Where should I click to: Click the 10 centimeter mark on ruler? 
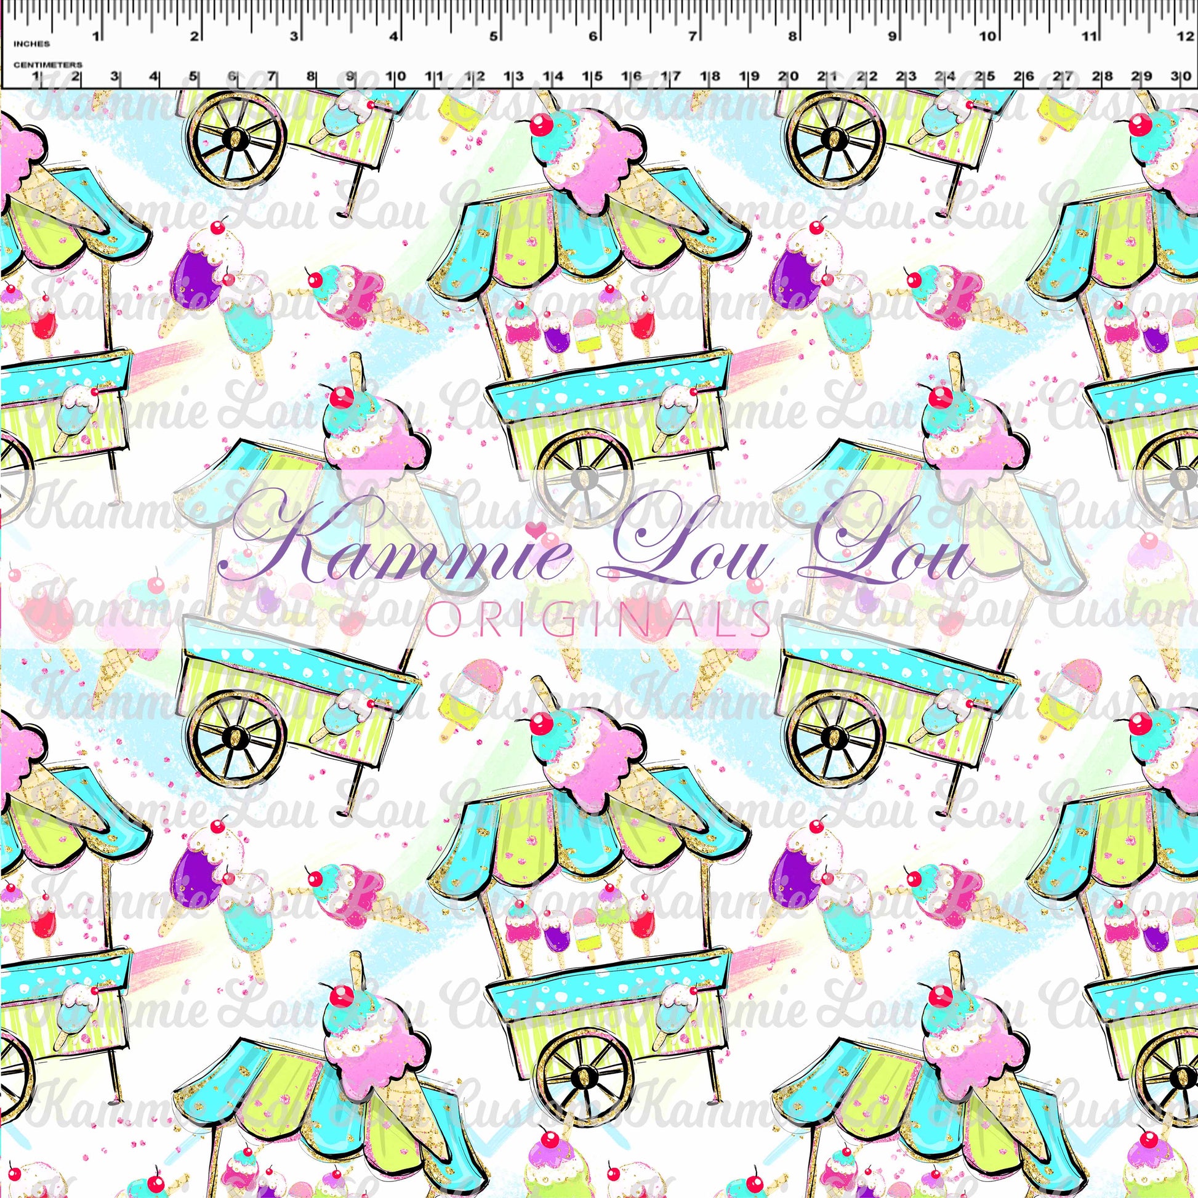pos(395,77)
